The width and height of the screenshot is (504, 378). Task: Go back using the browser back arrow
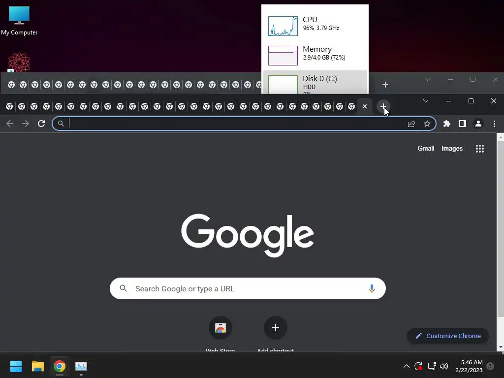[10, 124]
